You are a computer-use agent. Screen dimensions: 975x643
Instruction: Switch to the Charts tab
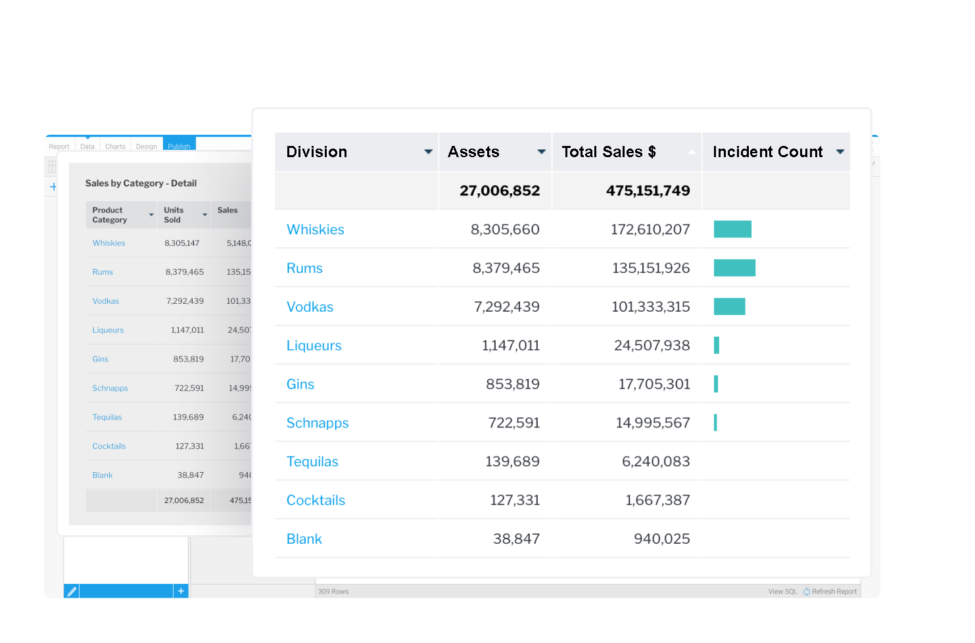115,146
